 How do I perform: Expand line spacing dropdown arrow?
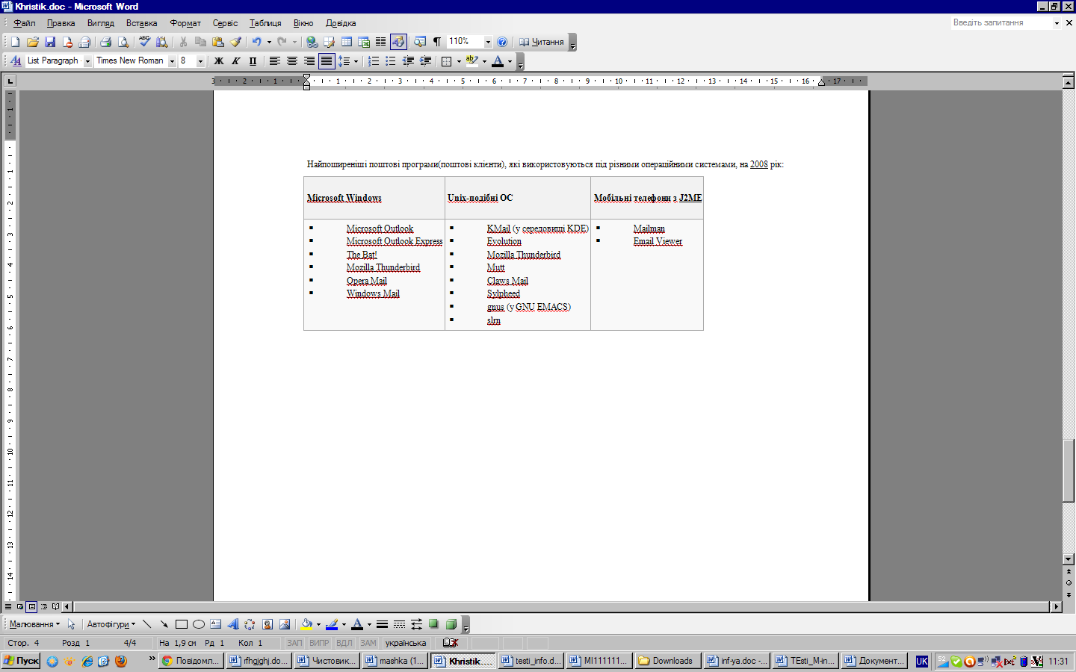point(356,61)
